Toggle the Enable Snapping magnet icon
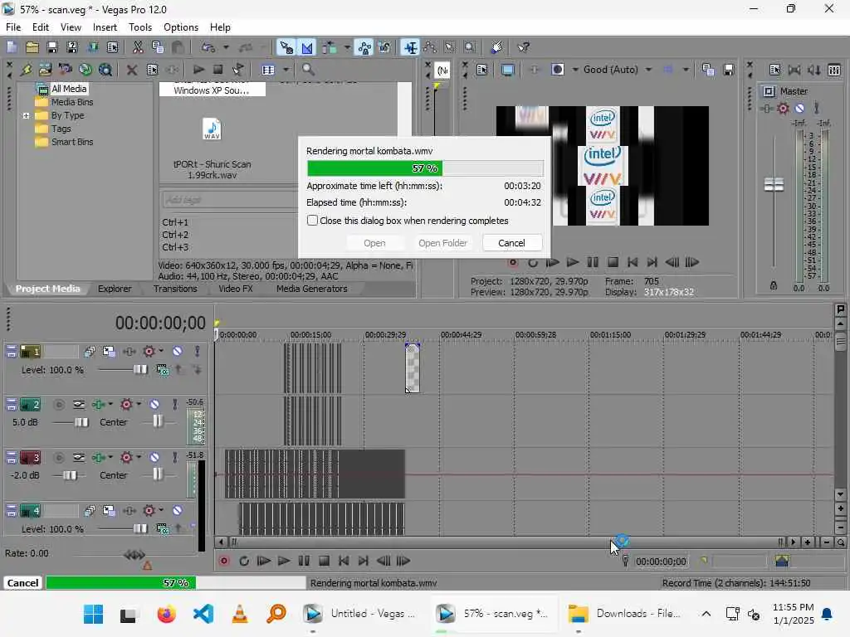The height and width of the screenshot is (637, 850). tap(286, 47)
